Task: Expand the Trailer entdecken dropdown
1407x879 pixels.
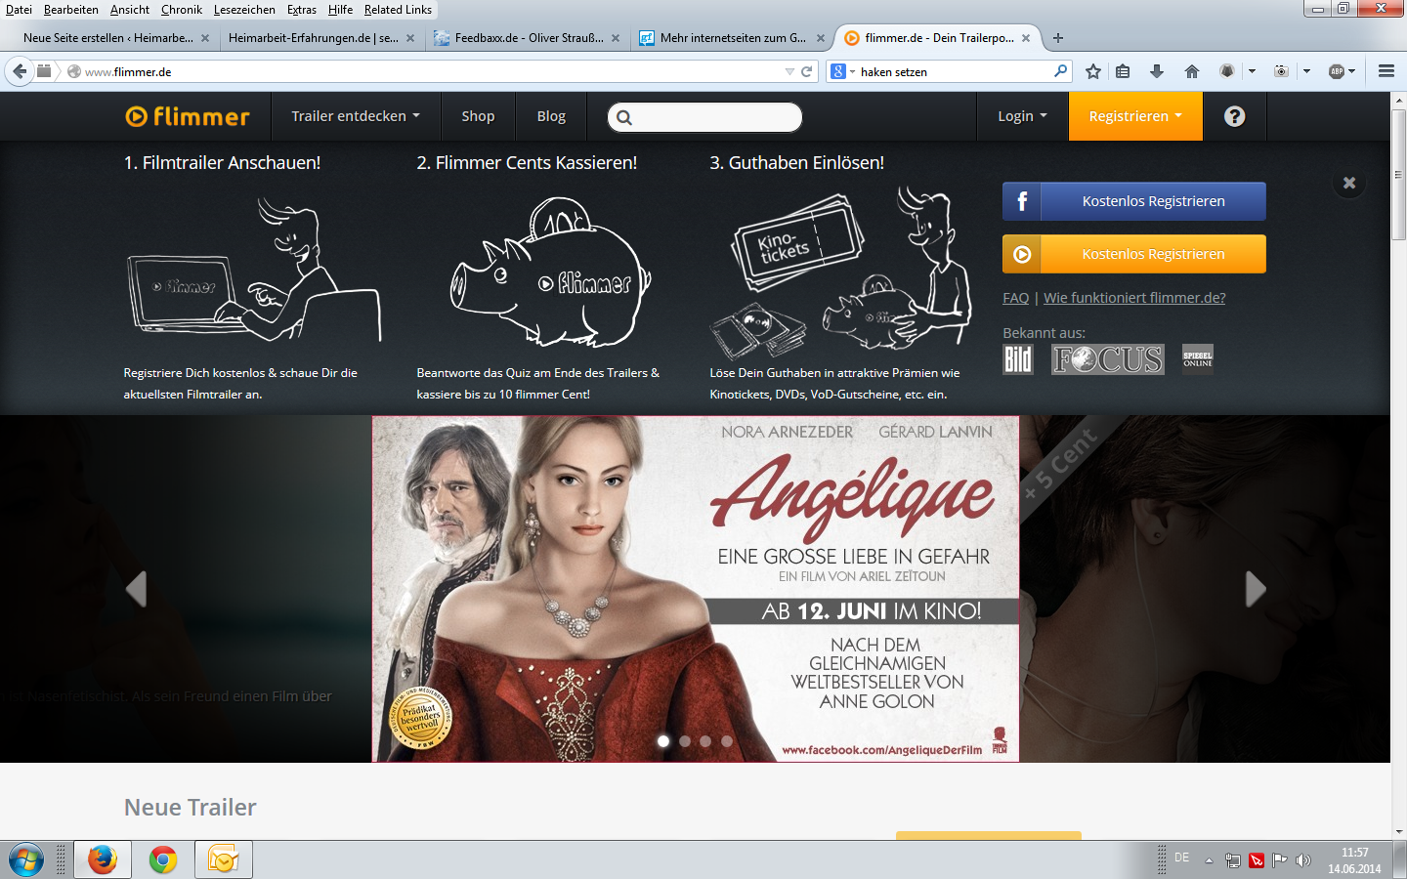Action: (356, 116)
